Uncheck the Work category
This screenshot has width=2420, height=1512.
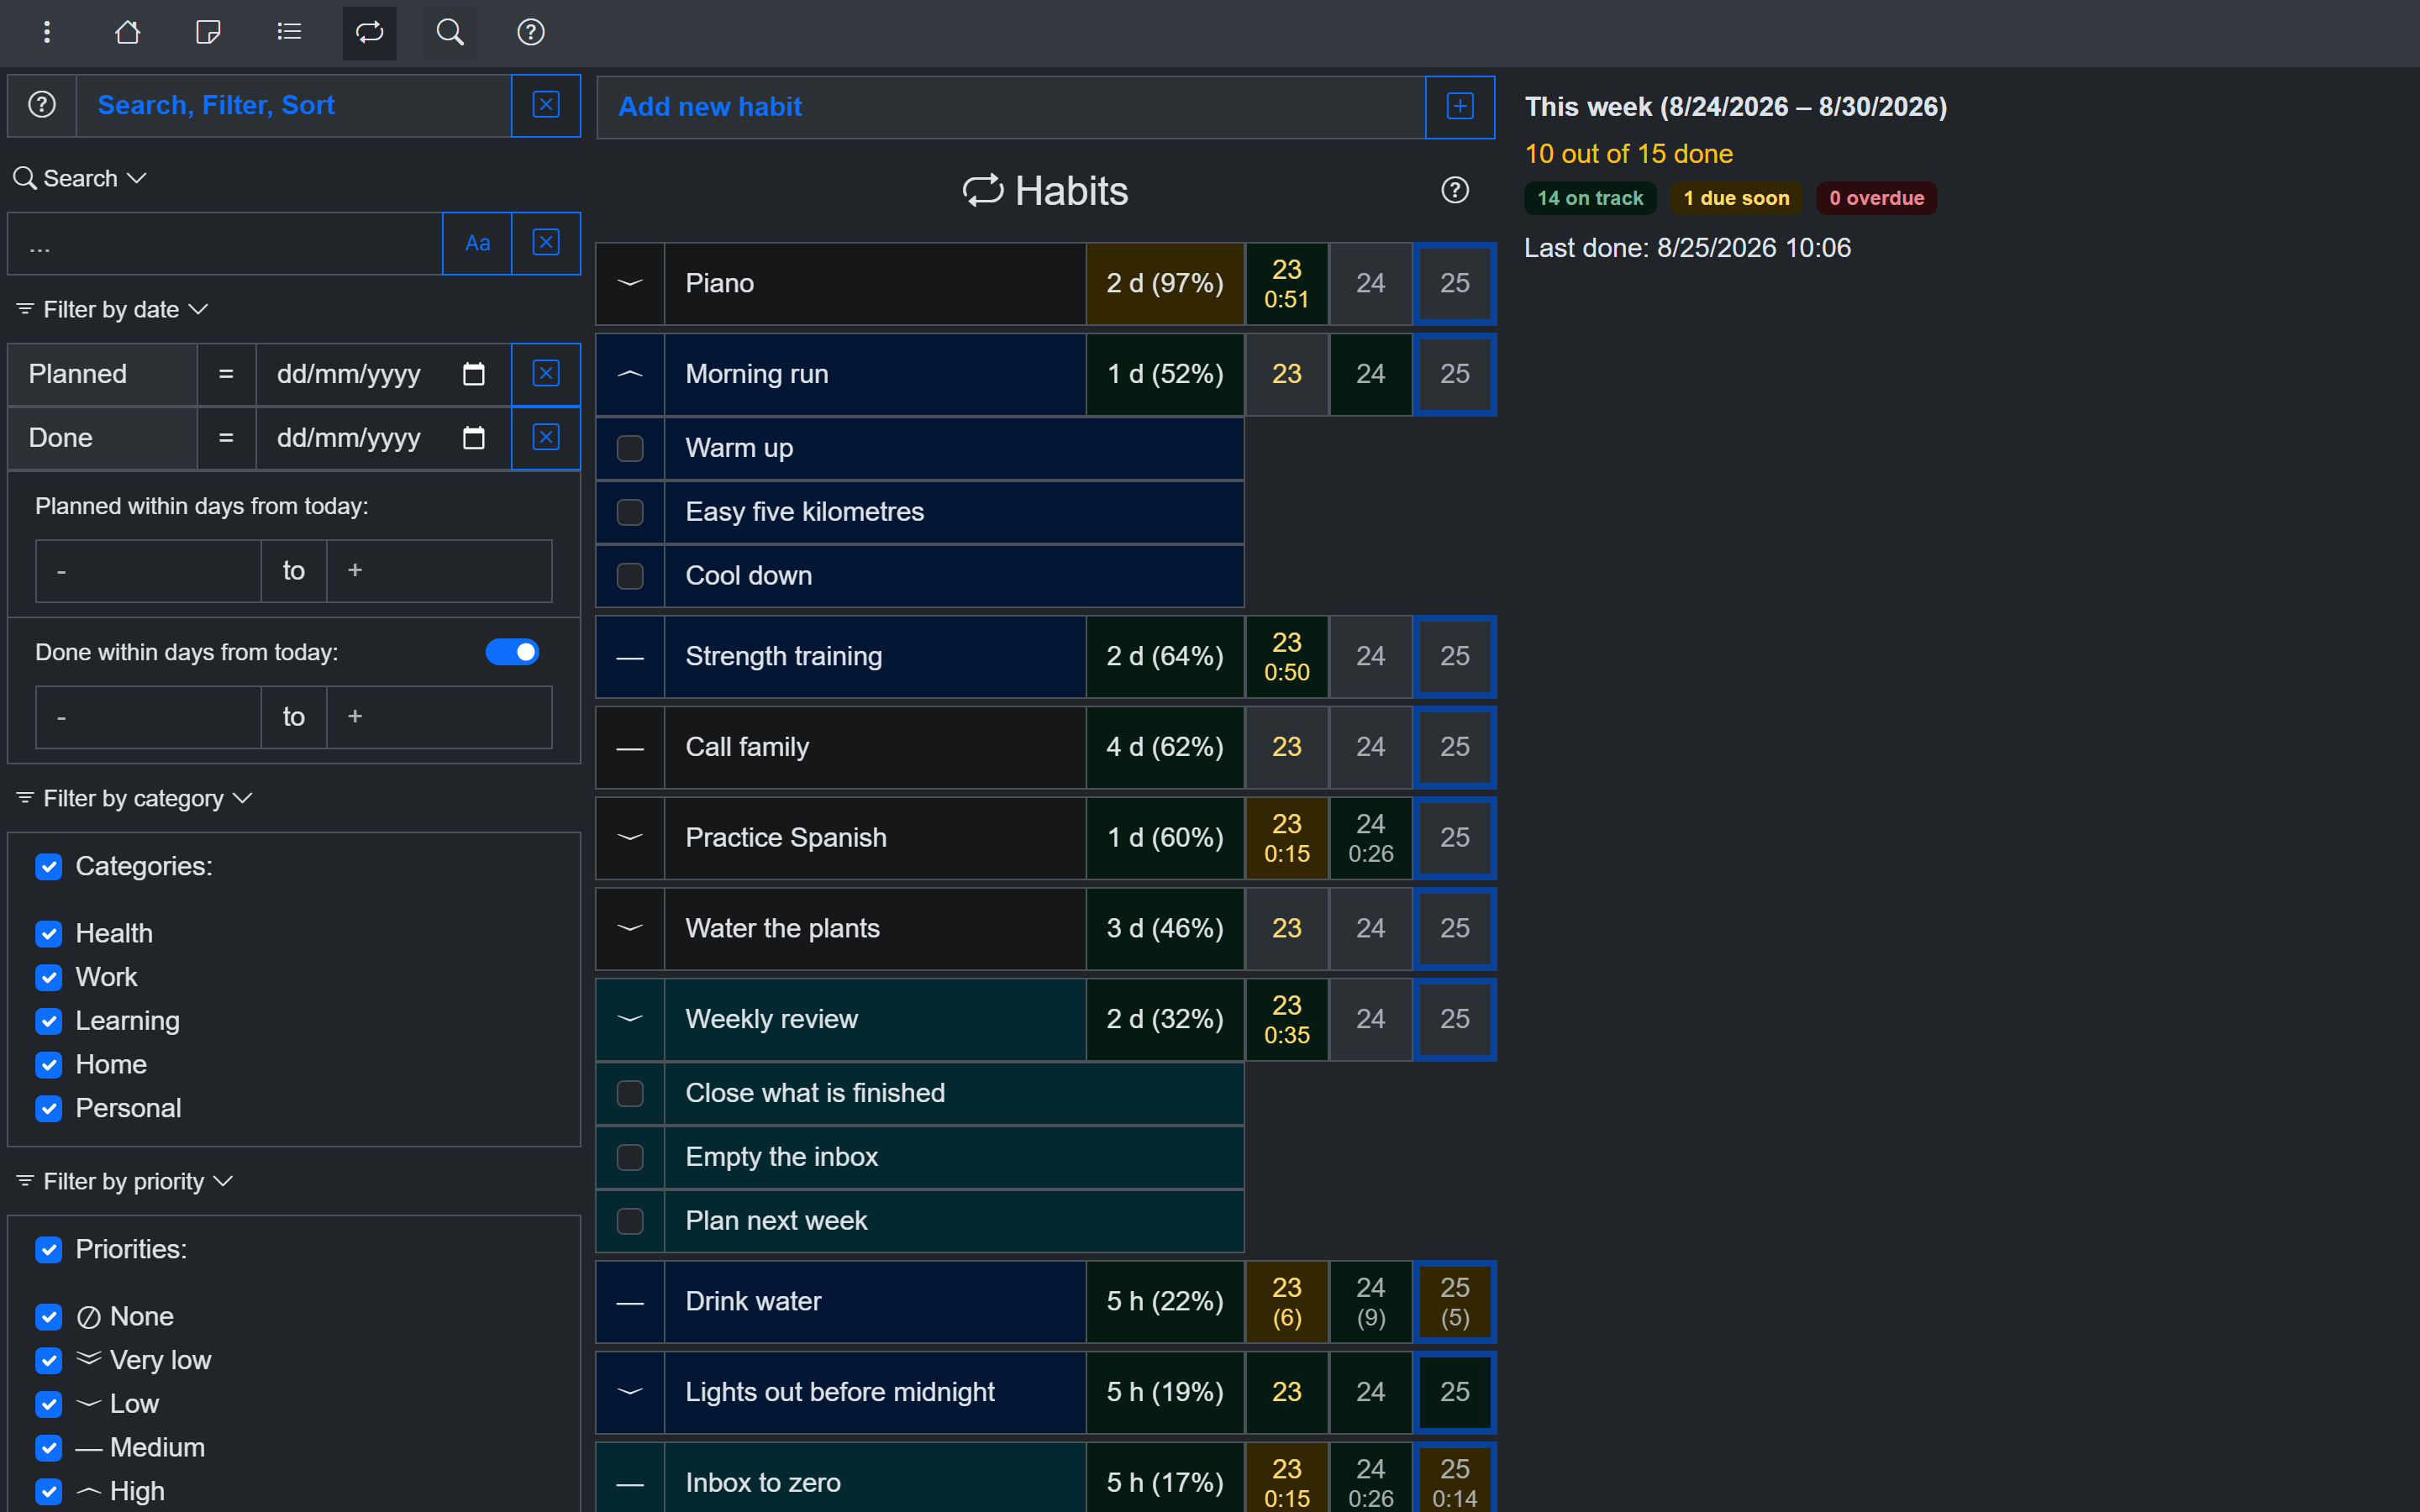[x=49, y=977]
